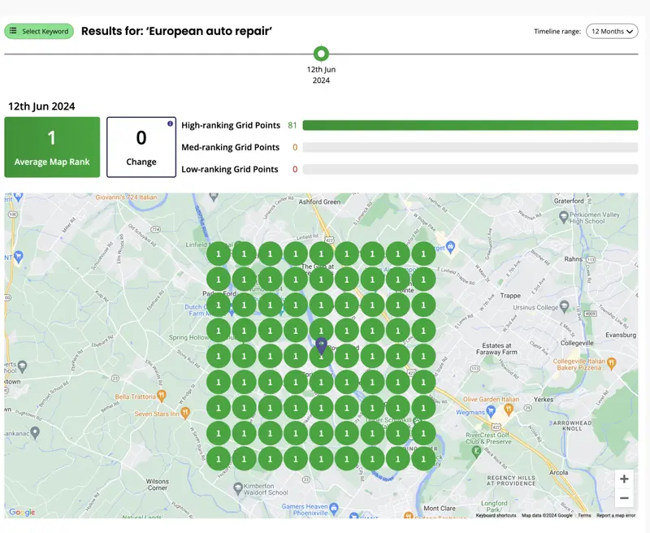
Task: Open the map Terms link
Action: click(x=584, y=515)
